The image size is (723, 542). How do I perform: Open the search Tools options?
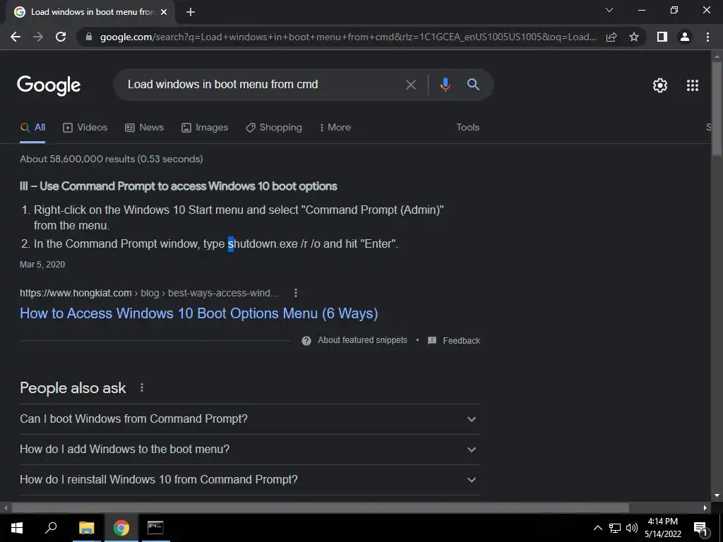click(x=467, y=128)
